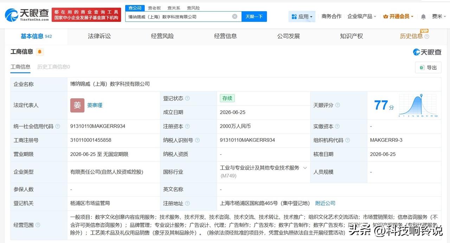Click the company name in 企业名称 row
Screen dimensions: 450x243
click(110, 84)
